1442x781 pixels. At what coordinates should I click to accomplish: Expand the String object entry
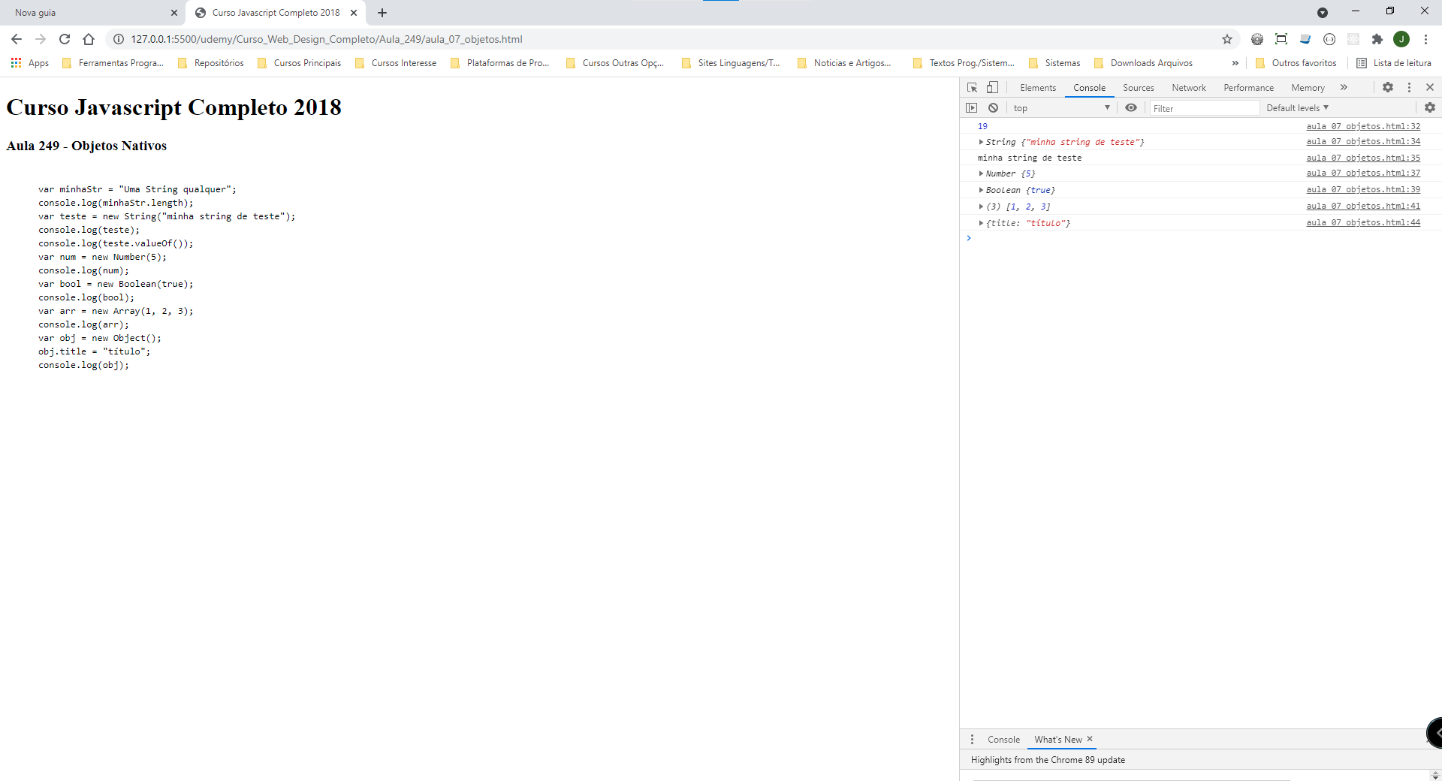(x=981, y=142)
